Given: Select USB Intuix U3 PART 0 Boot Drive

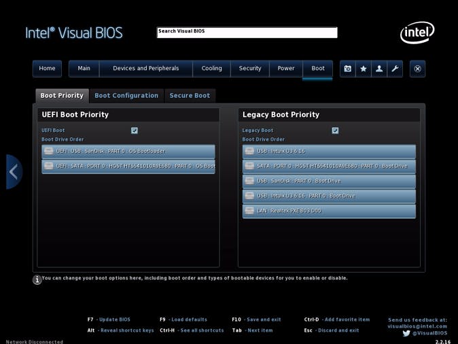Looking at the screenshot, I should tap(329, 196).
